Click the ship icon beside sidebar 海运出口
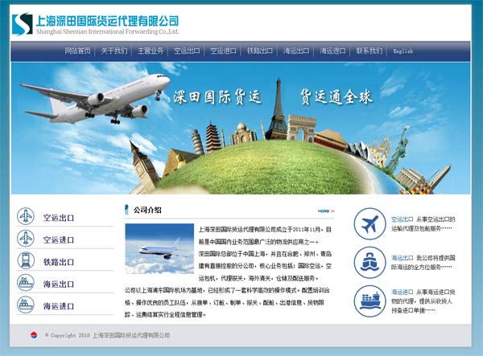Screen dimensions: 483x356 click(x=27, y=284)
